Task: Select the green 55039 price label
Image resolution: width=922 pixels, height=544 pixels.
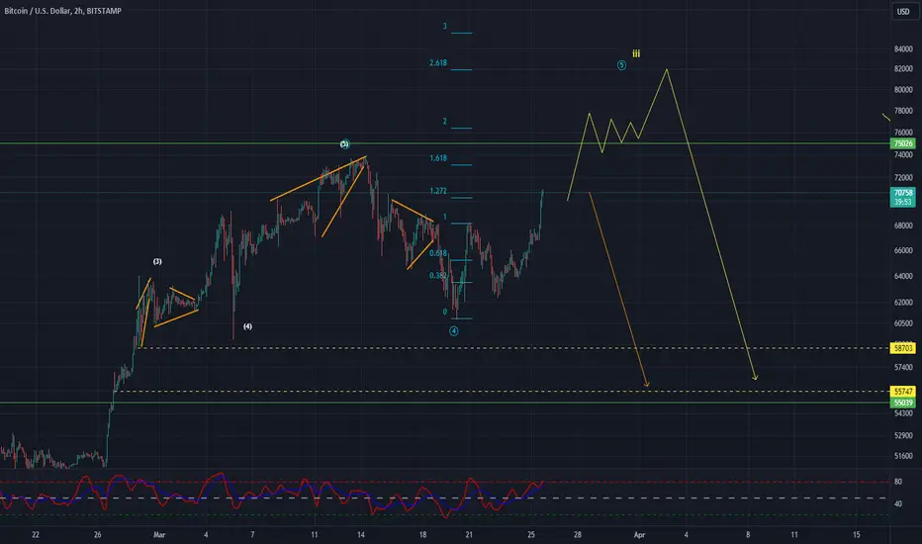Action: tap(903, 403)
